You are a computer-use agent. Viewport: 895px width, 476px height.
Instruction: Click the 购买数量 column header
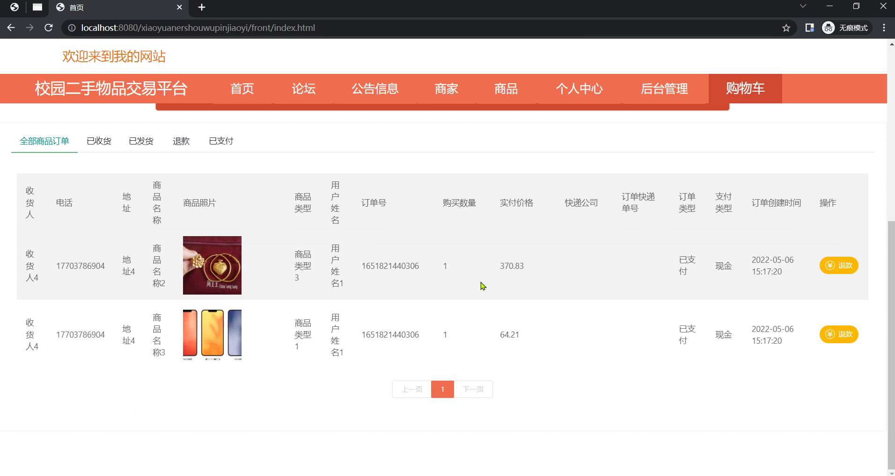[459, 203]
